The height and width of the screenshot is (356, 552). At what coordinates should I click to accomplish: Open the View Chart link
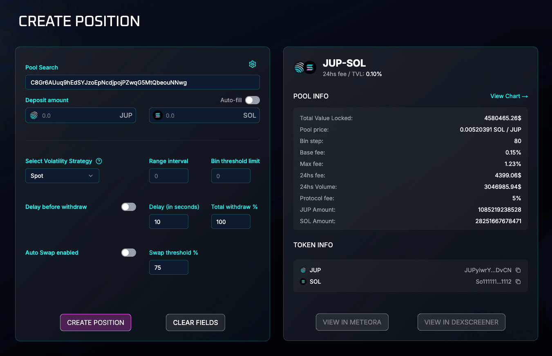click(x=509, y=96)
